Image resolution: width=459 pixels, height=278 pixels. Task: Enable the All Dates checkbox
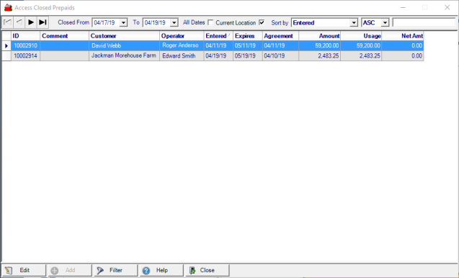[x=210, y=22]
